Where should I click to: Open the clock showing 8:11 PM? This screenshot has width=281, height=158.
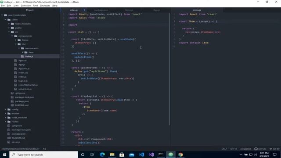pyautogui.click(x=264, y=154)
